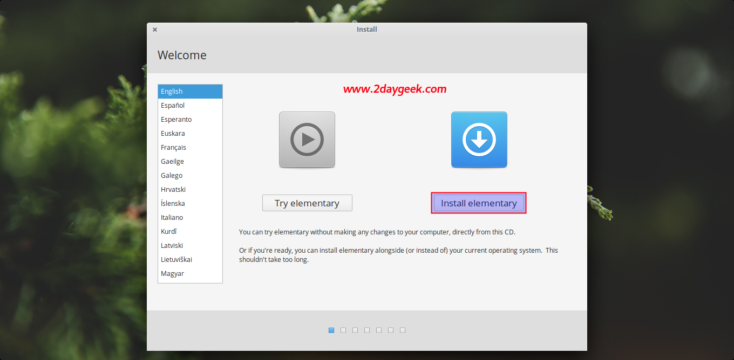Pick Latviski as the language
This screenshot has height=360, width=734.
190,246
